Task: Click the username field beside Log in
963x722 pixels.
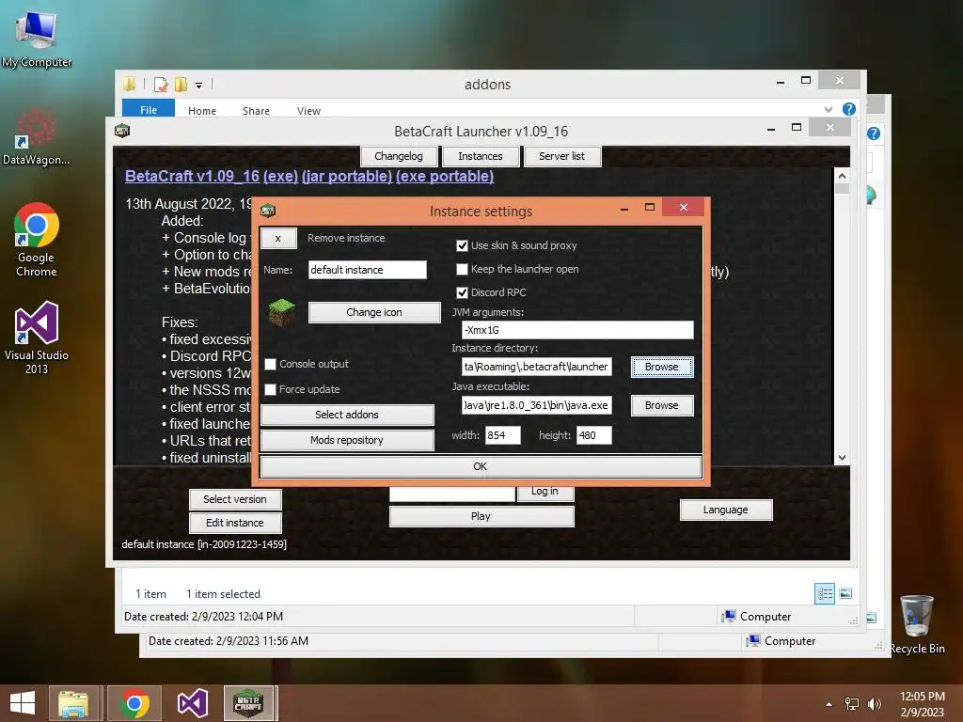Action: click(452, 493)
